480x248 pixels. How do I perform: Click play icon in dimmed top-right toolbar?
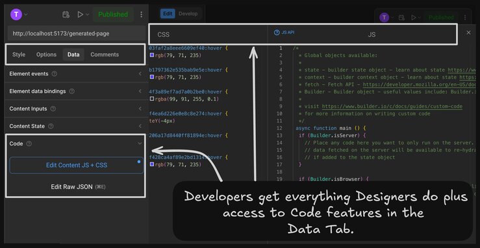(x=414, y=18)
